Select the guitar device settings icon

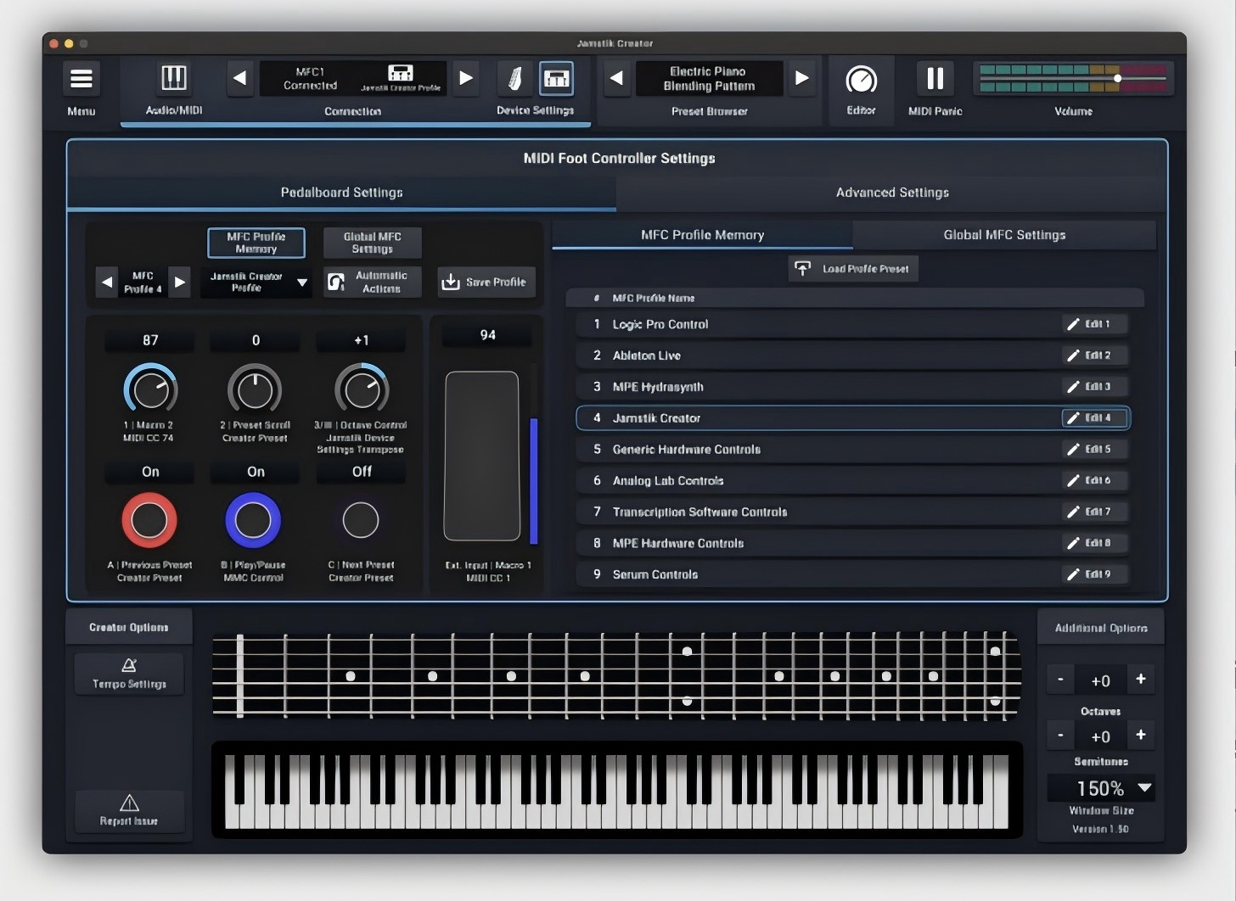point(514,79)
